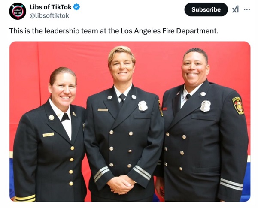The image size is (258, 208).
Task: Click the blue verified checkmark badge
Action: 76,7
